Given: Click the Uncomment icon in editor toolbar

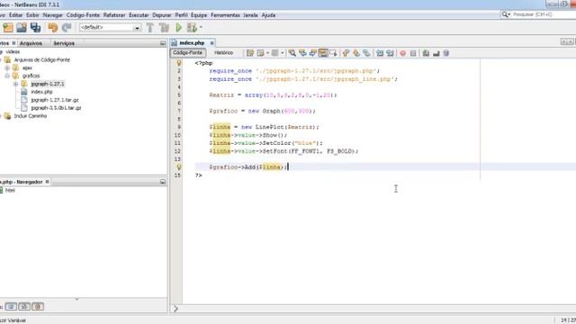Looking at the screenshot, I should pyautogui.click(x=436, y=53).
